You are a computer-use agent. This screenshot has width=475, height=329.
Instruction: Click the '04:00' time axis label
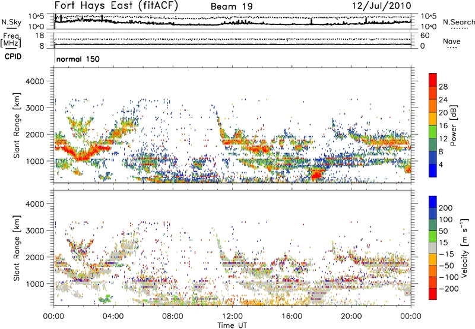(113, 317)
